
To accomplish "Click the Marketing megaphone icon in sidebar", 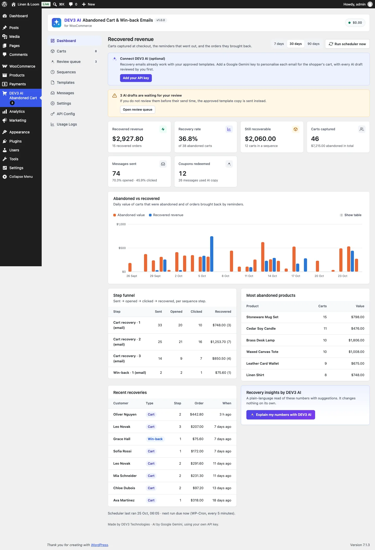I will [5, 120].
